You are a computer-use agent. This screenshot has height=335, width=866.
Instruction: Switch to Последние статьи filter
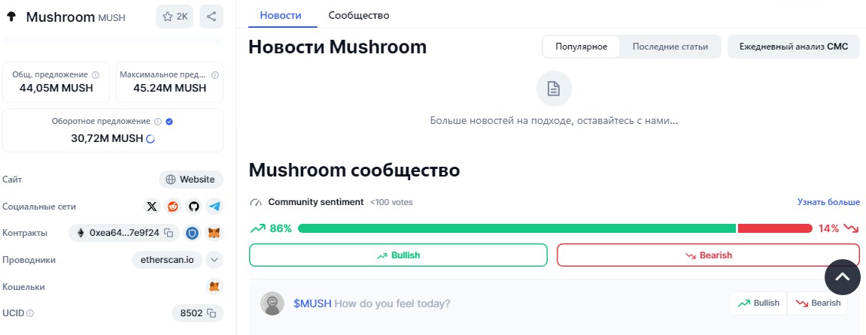point(670,47)
